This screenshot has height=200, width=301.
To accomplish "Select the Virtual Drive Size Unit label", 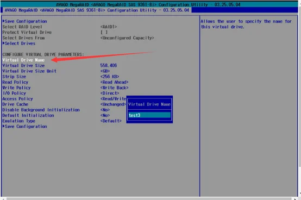I will pos(29,71).
